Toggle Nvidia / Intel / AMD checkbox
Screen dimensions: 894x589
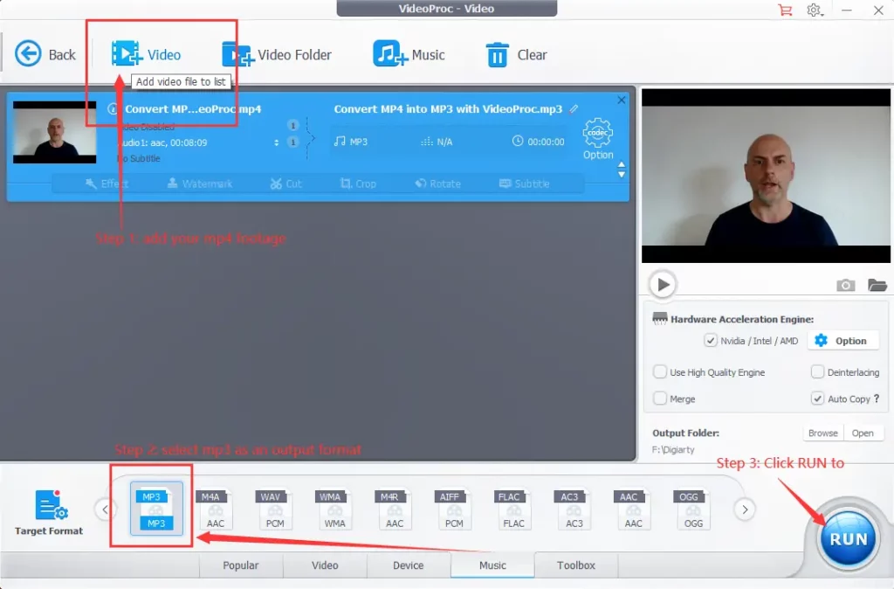pyautogui.click(x=710, y=341)
